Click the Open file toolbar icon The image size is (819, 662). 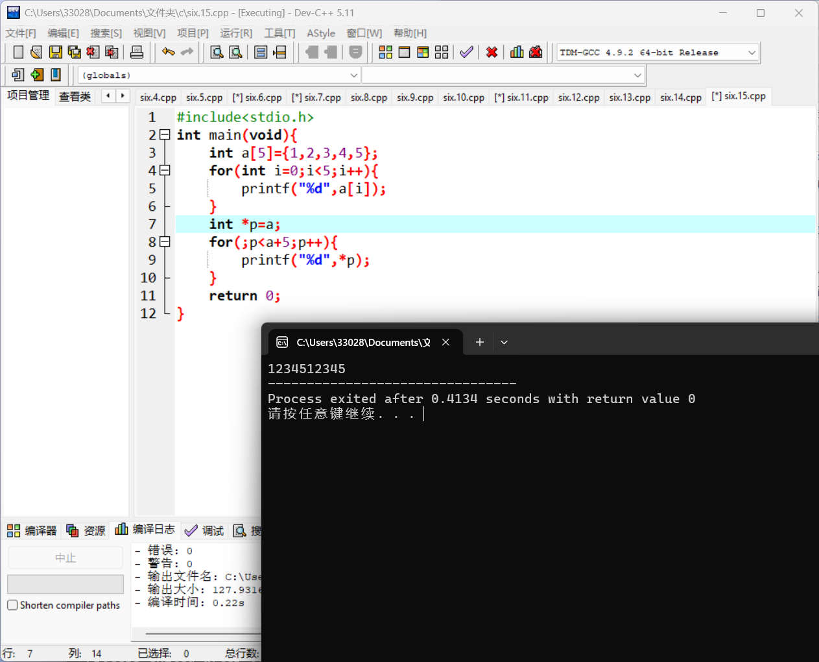tap(36, 53)
